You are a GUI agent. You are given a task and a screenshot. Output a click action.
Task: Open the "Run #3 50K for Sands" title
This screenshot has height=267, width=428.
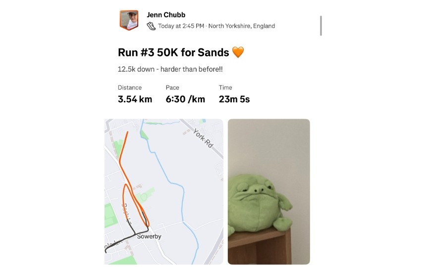174,52
